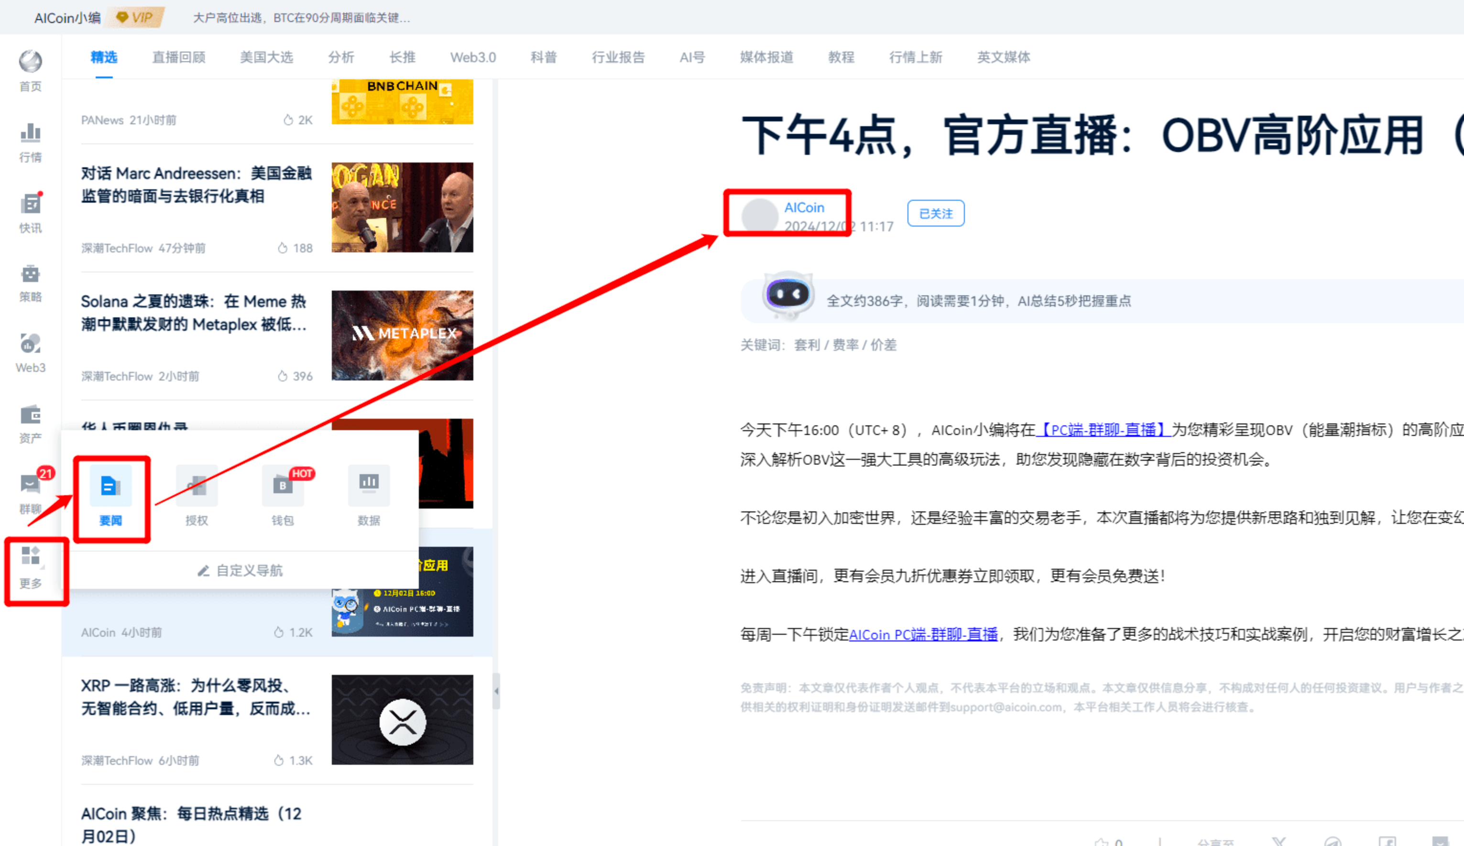
Task: Click the AICoin author avatar
Action: point(760,216)
